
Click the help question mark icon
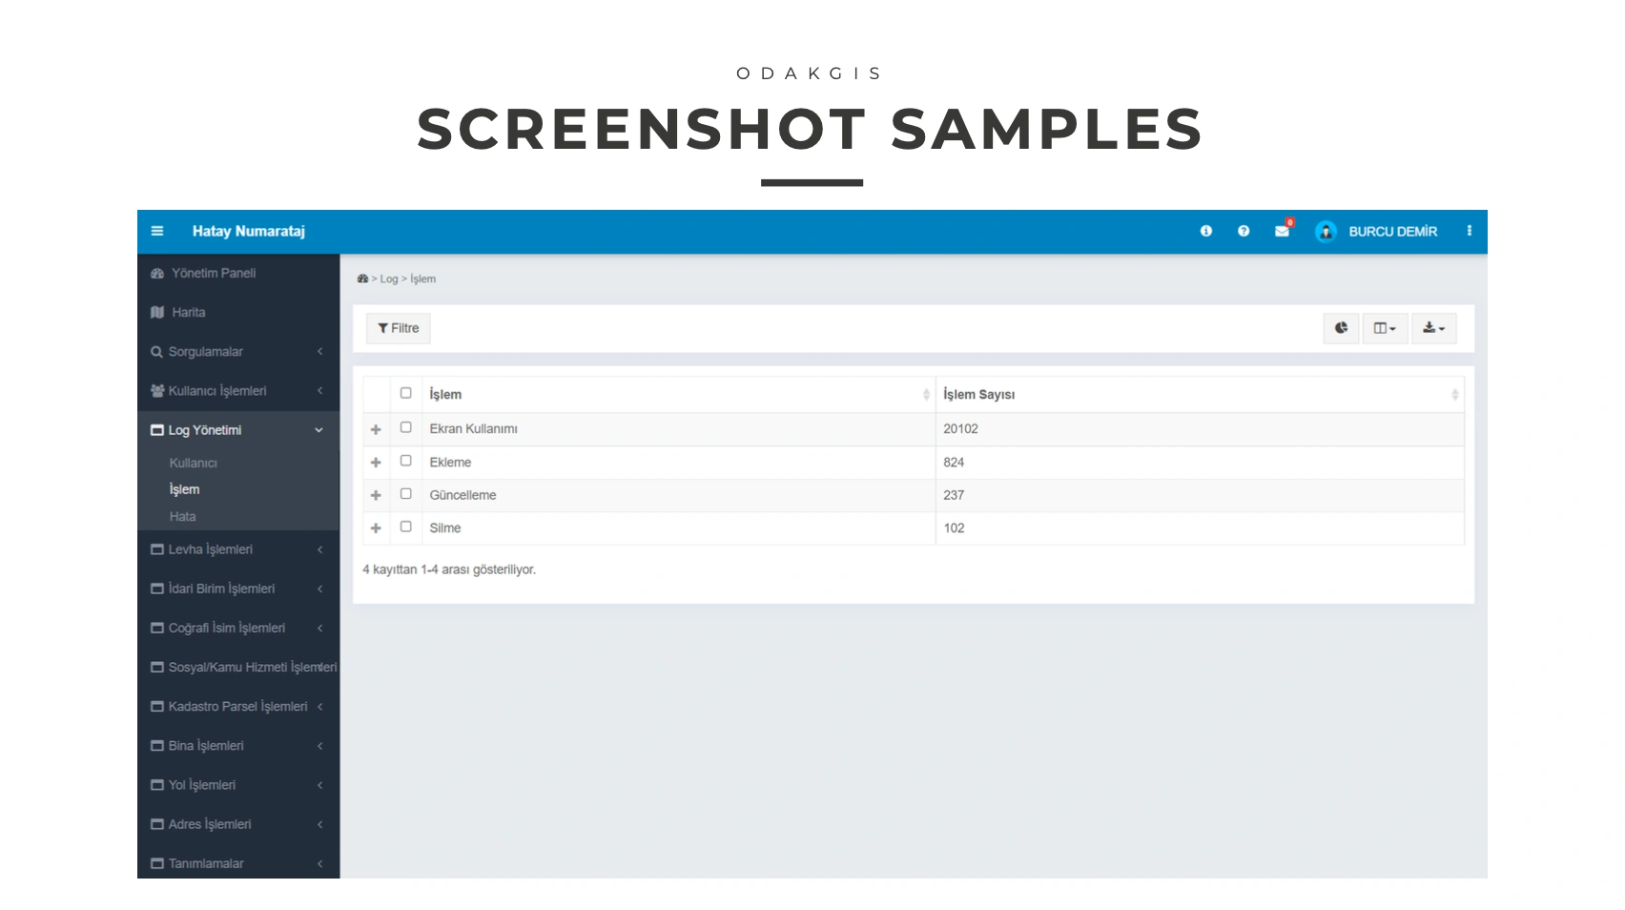[1243, 231]
